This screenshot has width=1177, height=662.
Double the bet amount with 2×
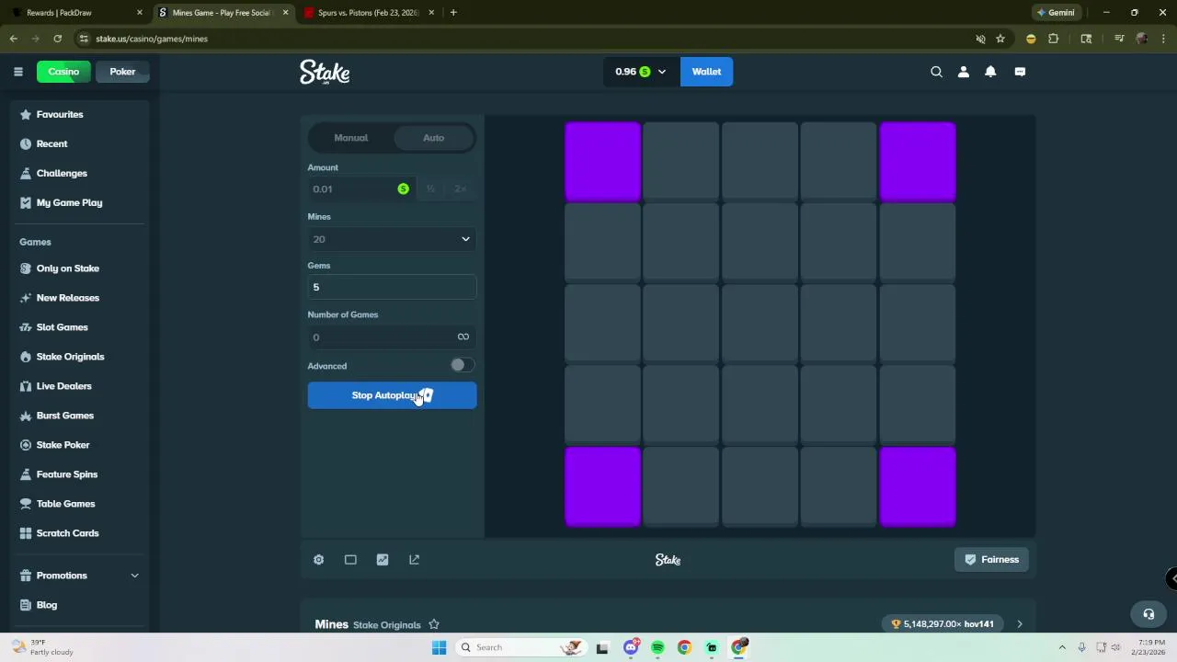(x=460, y=188)
